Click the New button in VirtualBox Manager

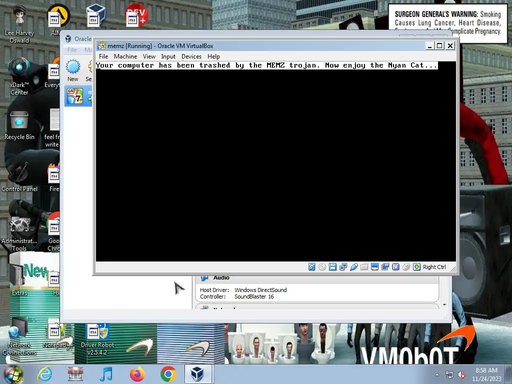coord(73,70)
